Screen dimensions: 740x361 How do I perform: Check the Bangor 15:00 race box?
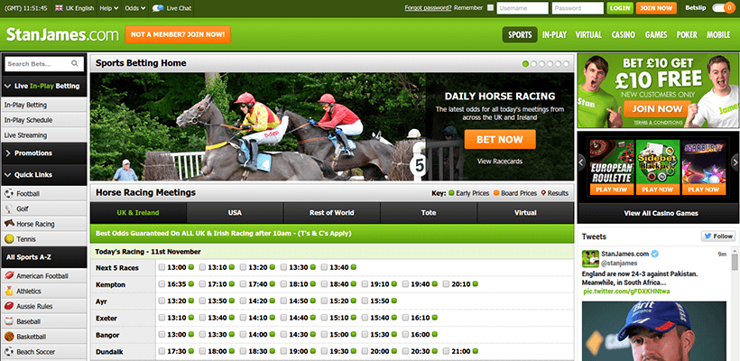(324, 335)
